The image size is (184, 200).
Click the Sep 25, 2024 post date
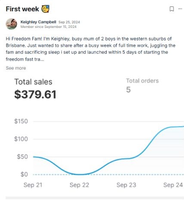(x=69, y=22)
